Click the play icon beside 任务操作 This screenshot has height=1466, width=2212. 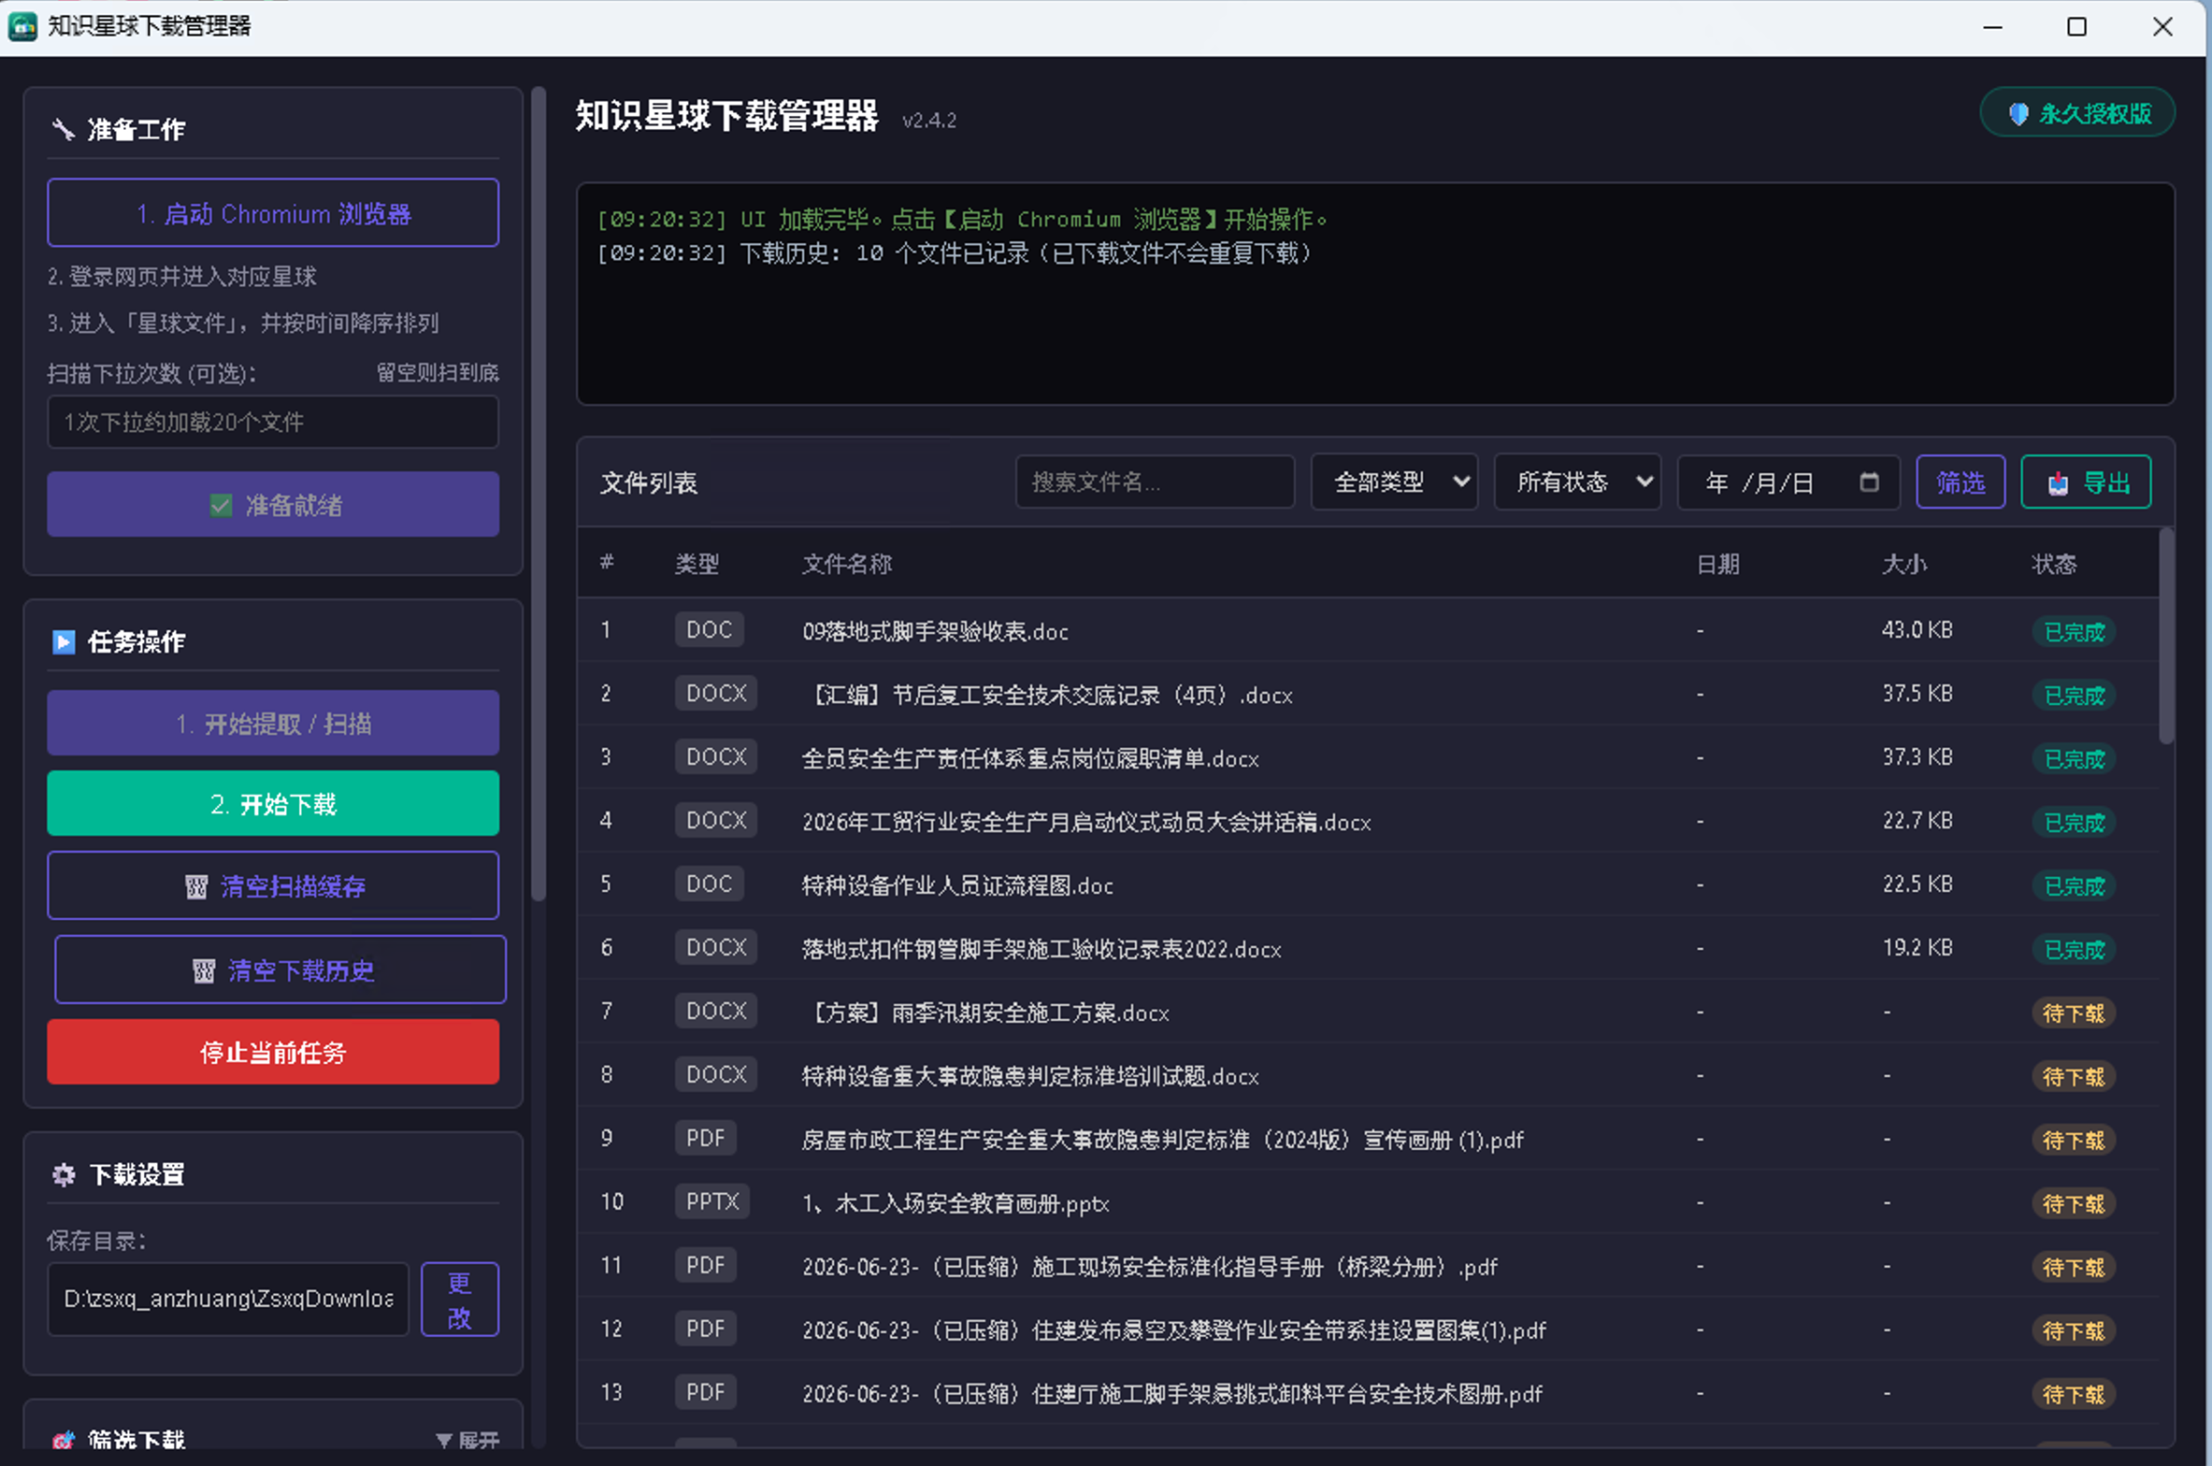click(63, 641)
